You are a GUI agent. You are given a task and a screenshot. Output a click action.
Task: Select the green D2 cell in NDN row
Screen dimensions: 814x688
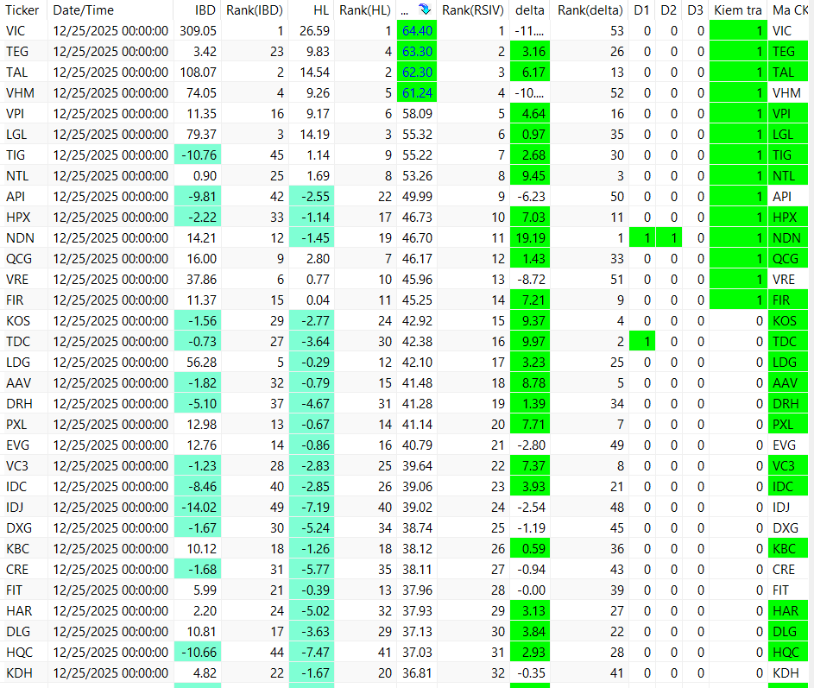coord(669,237)
